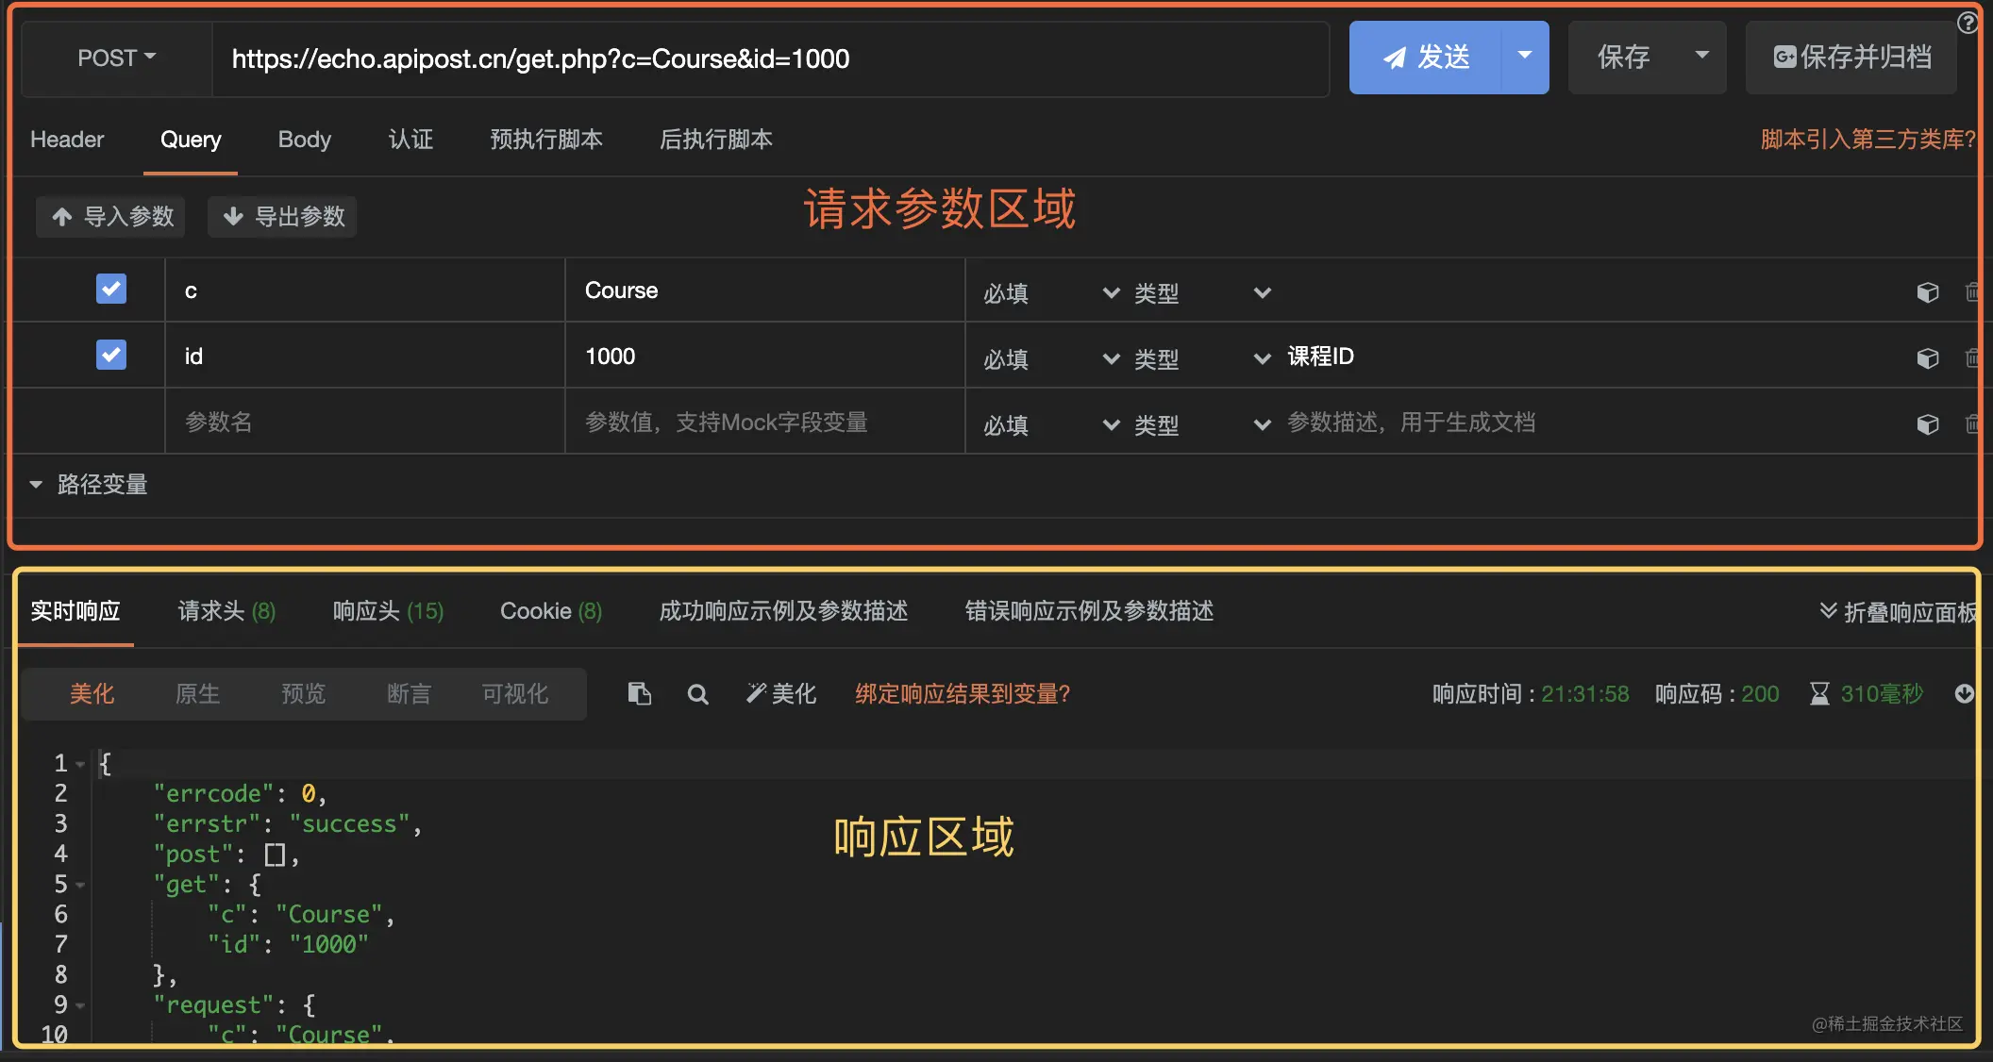Click the copy response icon
The image size is (1993, 1062).
[639, 694]
